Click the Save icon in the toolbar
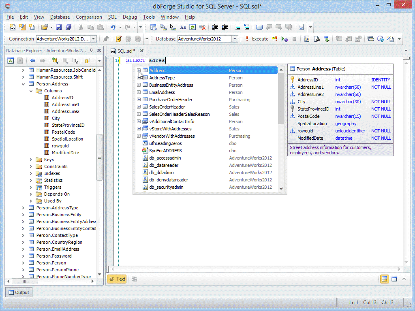Image resolution: width=415 pixels, height=311 pixels. pos(59,27)
